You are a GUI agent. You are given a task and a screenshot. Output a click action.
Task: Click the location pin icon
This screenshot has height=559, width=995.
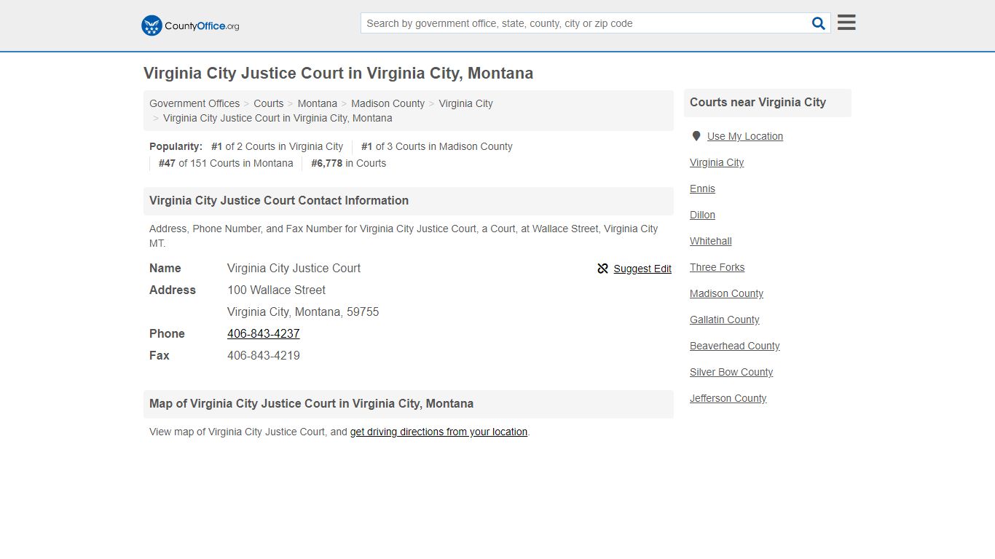pyautogui.click(x=696, y=136)
